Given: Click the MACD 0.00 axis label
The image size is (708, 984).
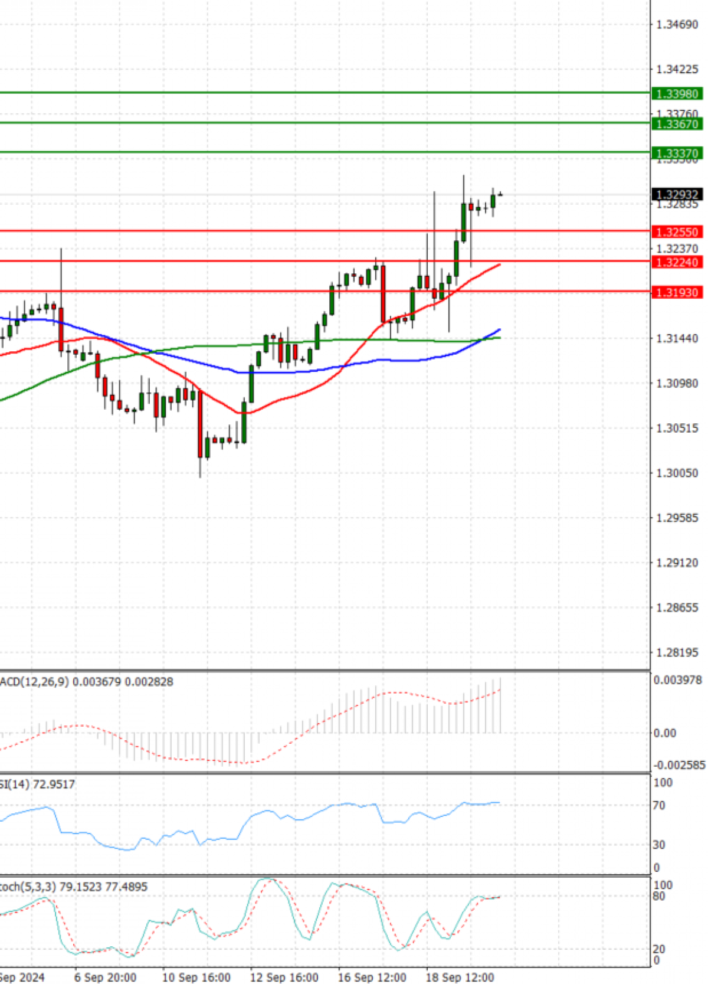Looking at the screenshot, I should point(664,733).
